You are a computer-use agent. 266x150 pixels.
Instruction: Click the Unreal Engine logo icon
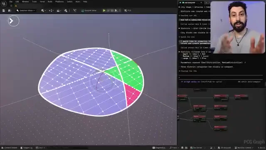click(x=4, y=4)
